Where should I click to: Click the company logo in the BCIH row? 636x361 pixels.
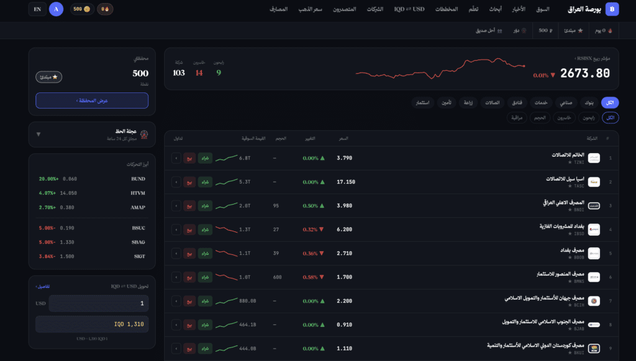594,301
